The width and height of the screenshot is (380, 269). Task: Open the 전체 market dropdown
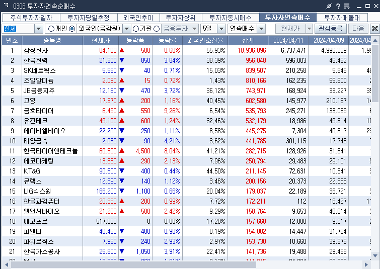39,29
